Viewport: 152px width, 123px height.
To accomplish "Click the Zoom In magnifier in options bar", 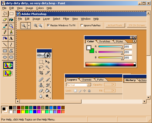I will point(35,25).
